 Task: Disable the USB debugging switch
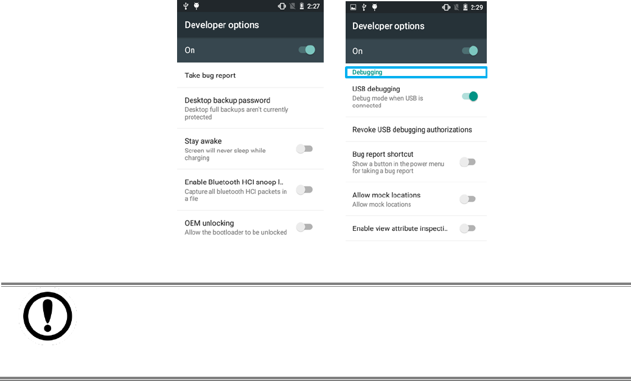[x=470, y=97]
